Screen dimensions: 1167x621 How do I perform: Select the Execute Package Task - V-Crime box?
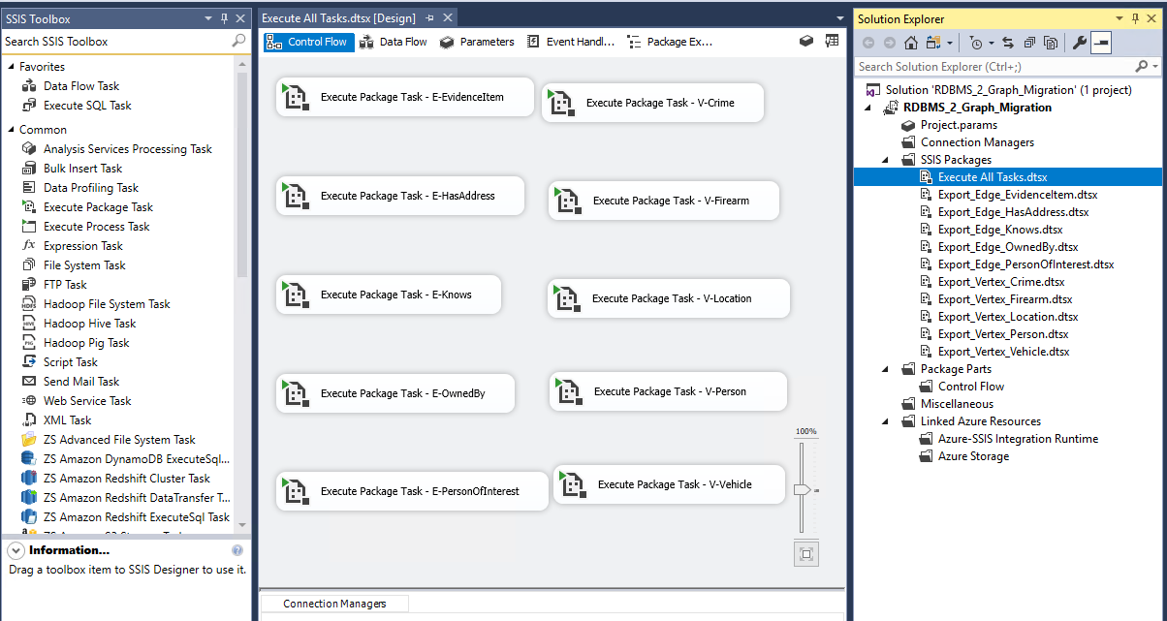652,103
